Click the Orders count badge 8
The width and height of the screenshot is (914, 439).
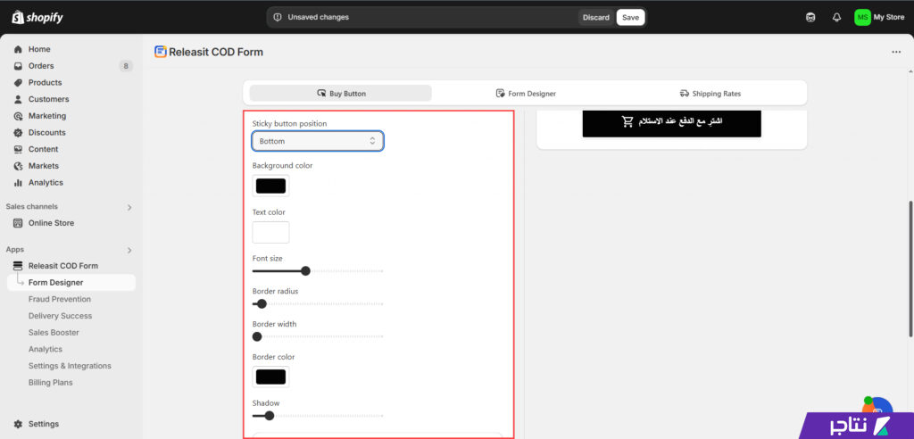(x=125, y=66)
